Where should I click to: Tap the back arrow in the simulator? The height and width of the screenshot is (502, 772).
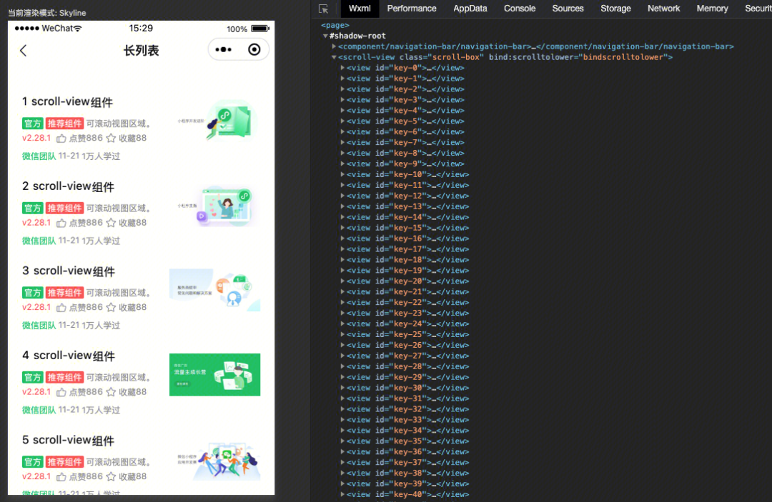click(x=23, y=50)
